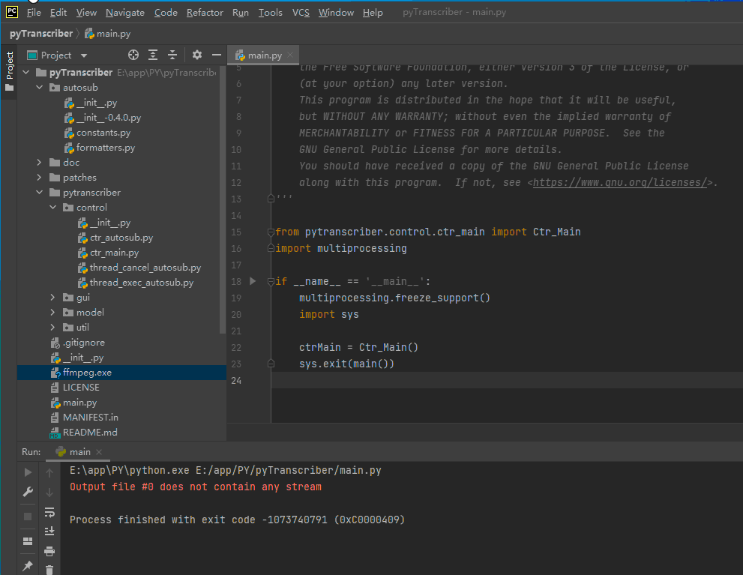The height and width of the screenshot is (575, 743).
Task: Open the Refactor menu
Action: (x=205, y=12)
